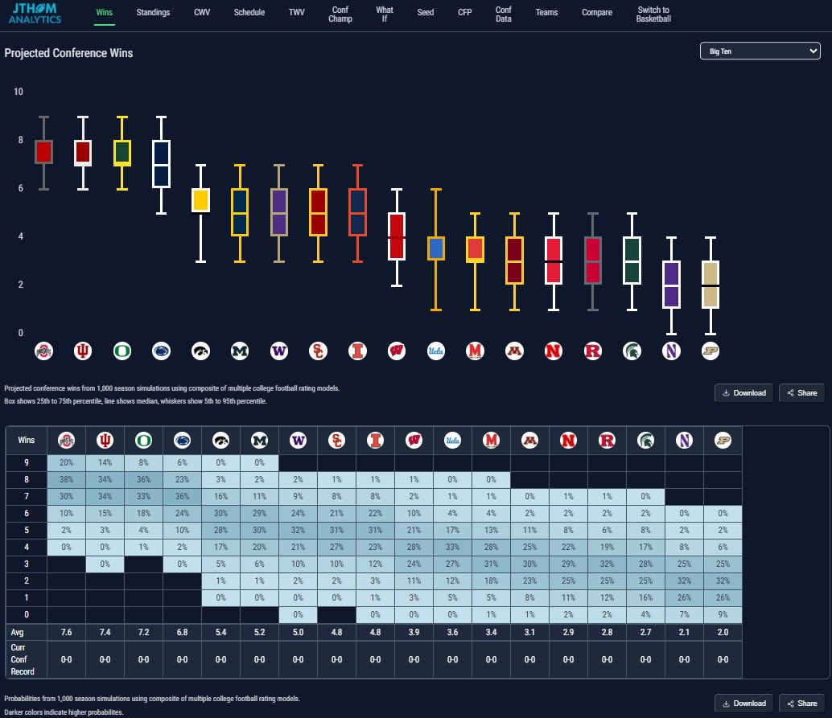The height and width of the screenshot is (718, 832).
Task: Click the Iowa Hawkeyes logo below the chart
Action: click(200, 351)
